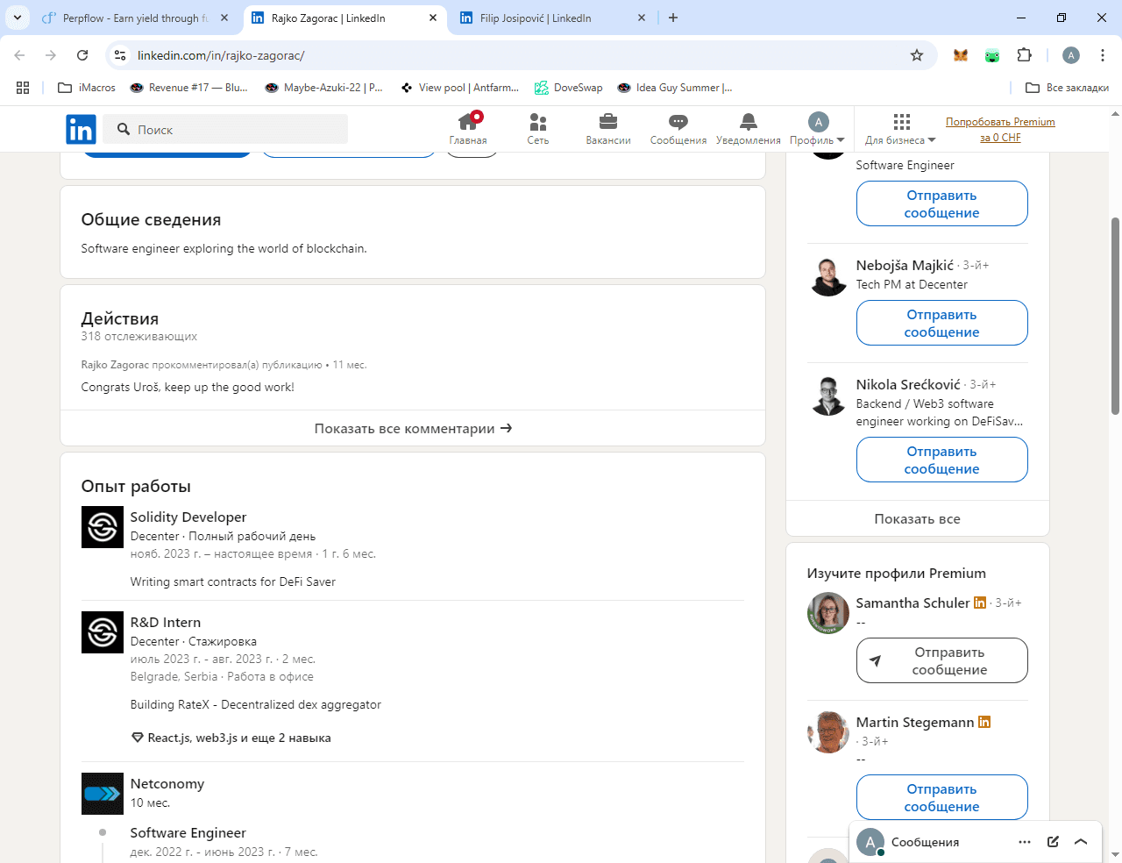This screenshot has height=863, width=1122.
Task: Open React.js, web3.js skills link
Action: [231, 738]
